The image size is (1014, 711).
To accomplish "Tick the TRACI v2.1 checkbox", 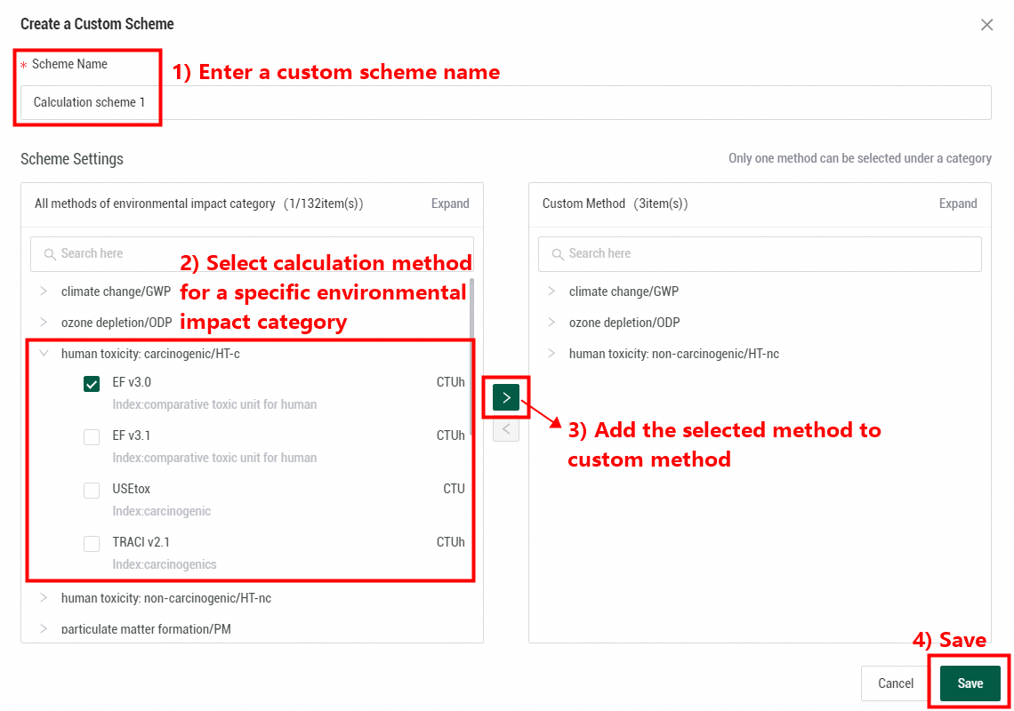I will (92, 544).
